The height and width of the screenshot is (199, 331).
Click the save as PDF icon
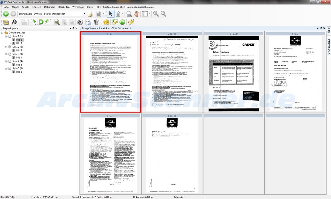(88, 22)
